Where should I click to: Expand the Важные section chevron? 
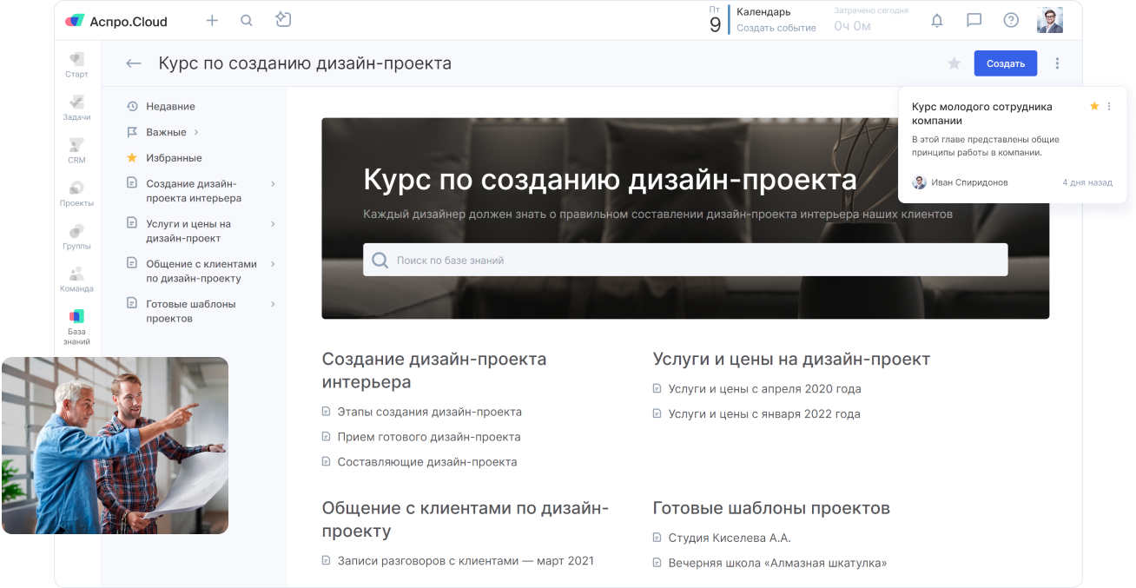tap(196, 132)
